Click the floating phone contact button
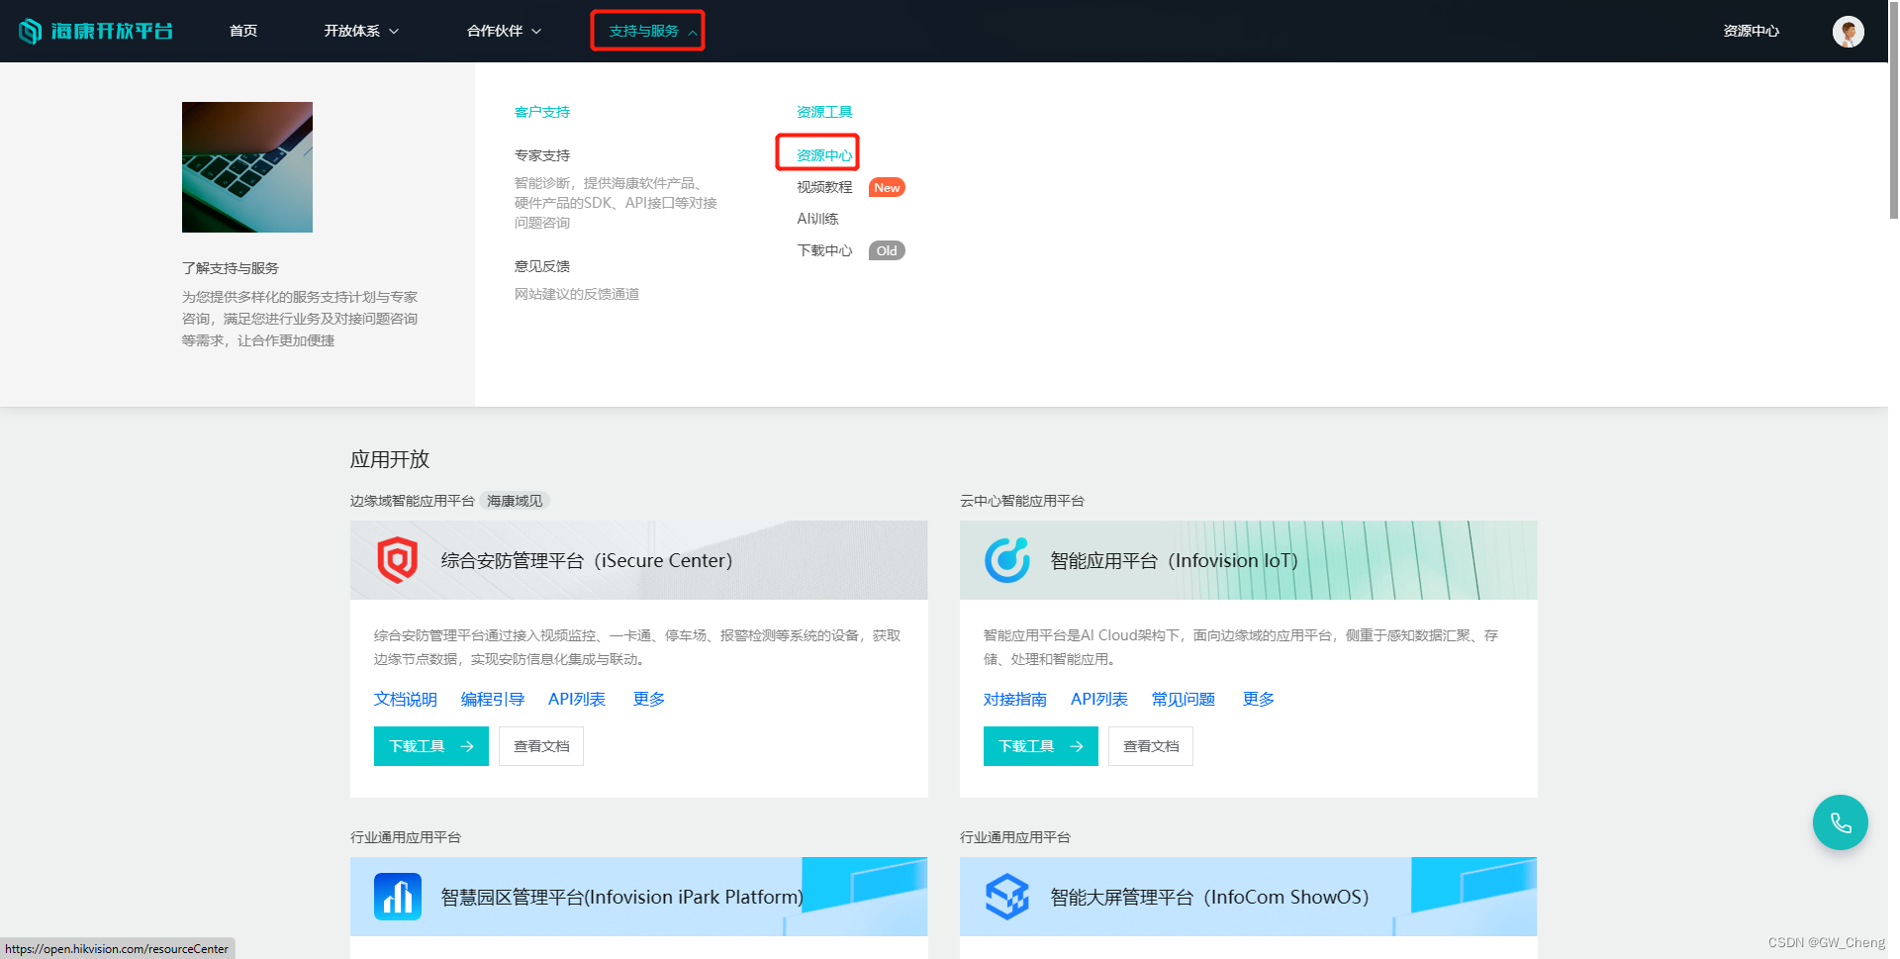 point(1840,822)
